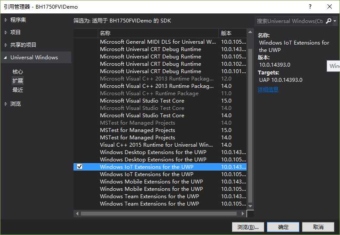Open the 详细信息 link
The height and width of the screenshot is (235, 340).
point(268,90)
